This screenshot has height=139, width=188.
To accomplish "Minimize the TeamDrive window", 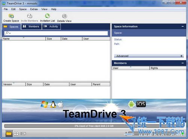I will (x=166, y=2).
